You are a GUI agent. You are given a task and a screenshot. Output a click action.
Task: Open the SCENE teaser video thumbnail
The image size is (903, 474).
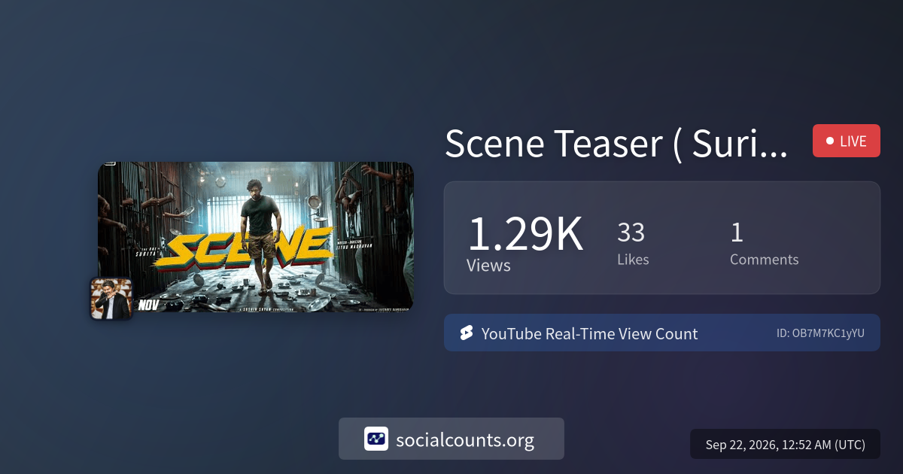click(256, 237)
